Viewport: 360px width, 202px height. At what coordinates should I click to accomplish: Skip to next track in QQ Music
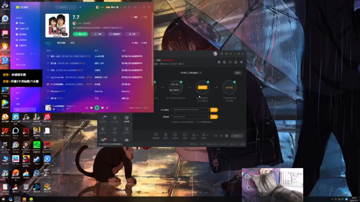pyautogui.click(x=103, y=108)
